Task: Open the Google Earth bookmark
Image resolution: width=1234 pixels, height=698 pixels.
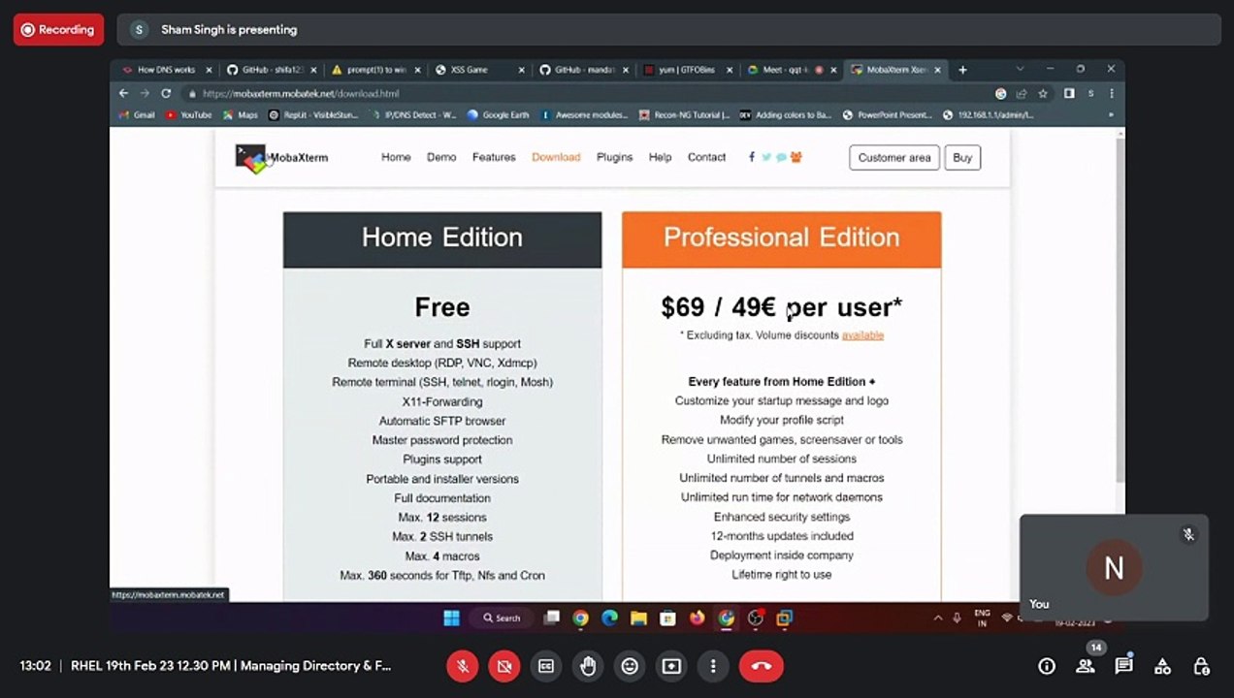Action: coord(498,114)
